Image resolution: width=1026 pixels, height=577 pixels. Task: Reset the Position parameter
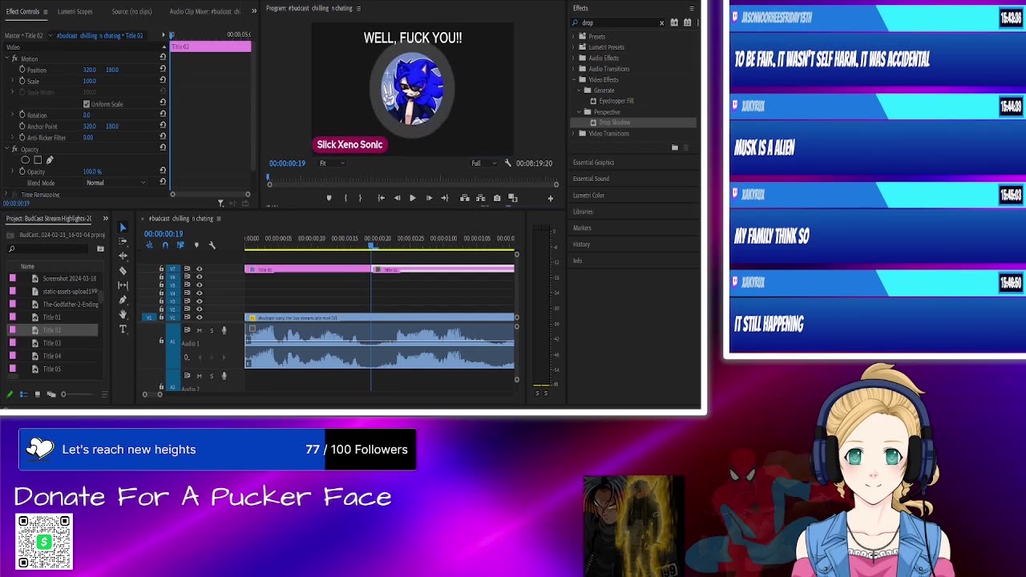click(x=163, y=69)
